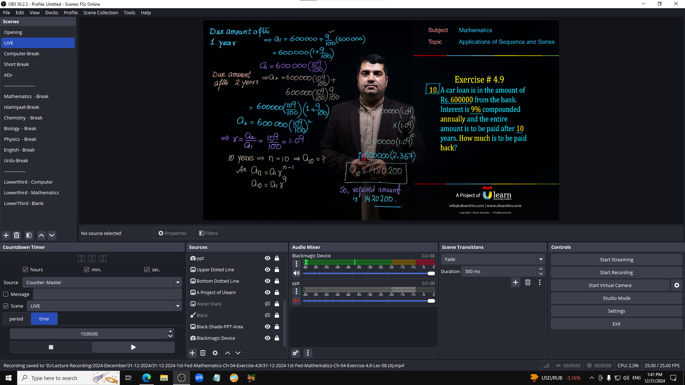Show hidden system tray icons chevron
Screen dimensions: 685x385
click(592, 378)
